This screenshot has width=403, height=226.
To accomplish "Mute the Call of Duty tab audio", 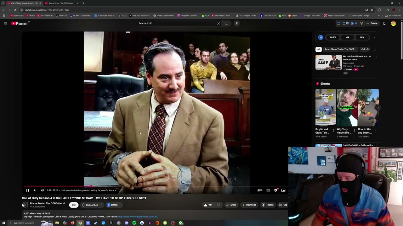I will (37, 3).
